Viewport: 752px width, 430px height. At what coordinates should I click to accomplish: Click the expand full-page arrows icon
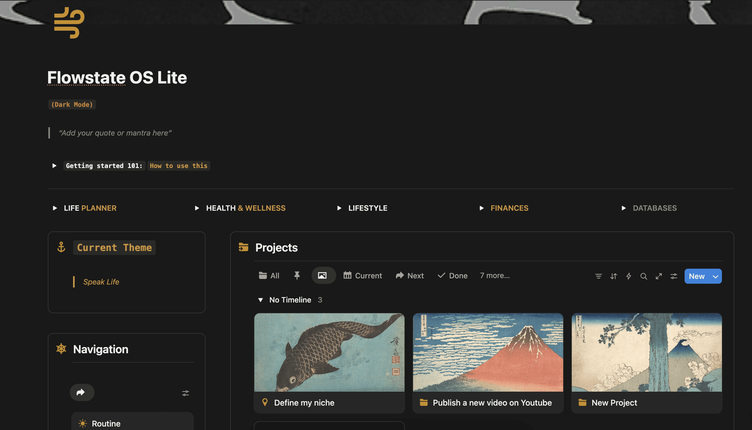(x=659, y=276)
